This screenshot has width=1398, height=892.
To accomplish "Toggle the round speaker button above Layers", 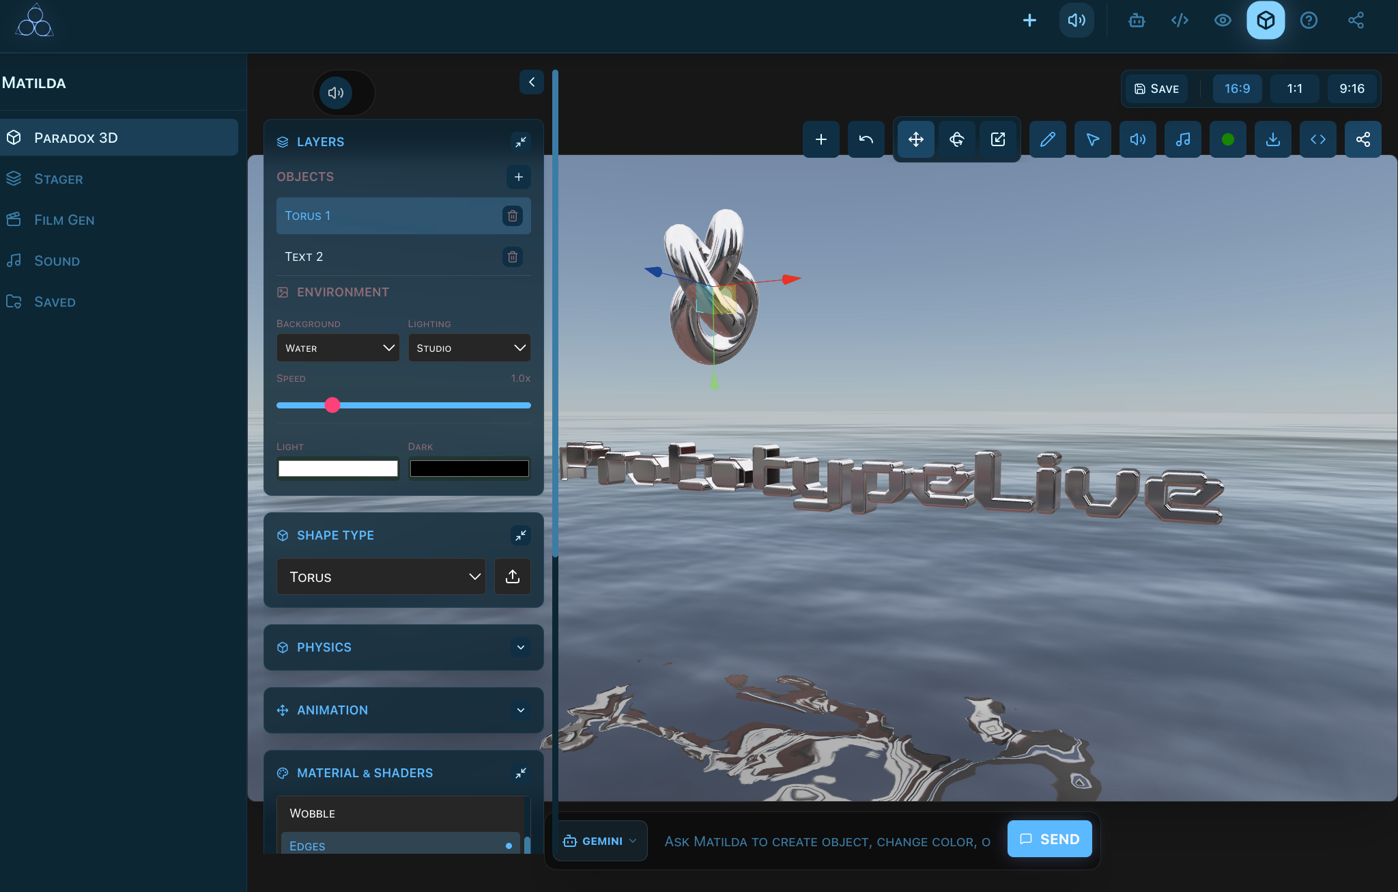I will (335, 93).
